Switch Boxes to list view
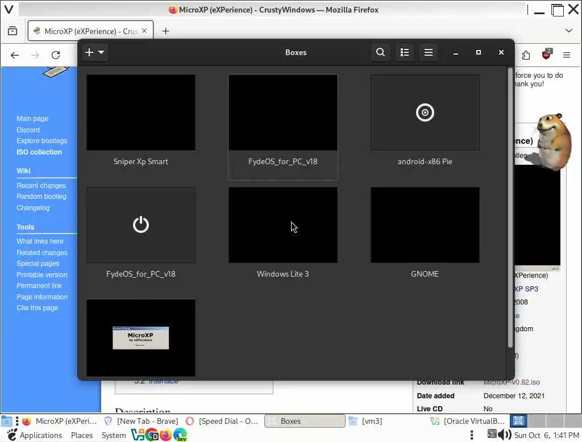The image size is (582, 442). pos(405,52)
